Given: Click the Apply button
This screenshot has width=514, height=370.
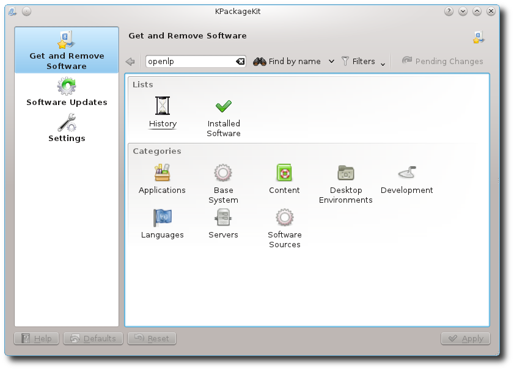Looking at the screenshot, I should [x=466, y=339].
